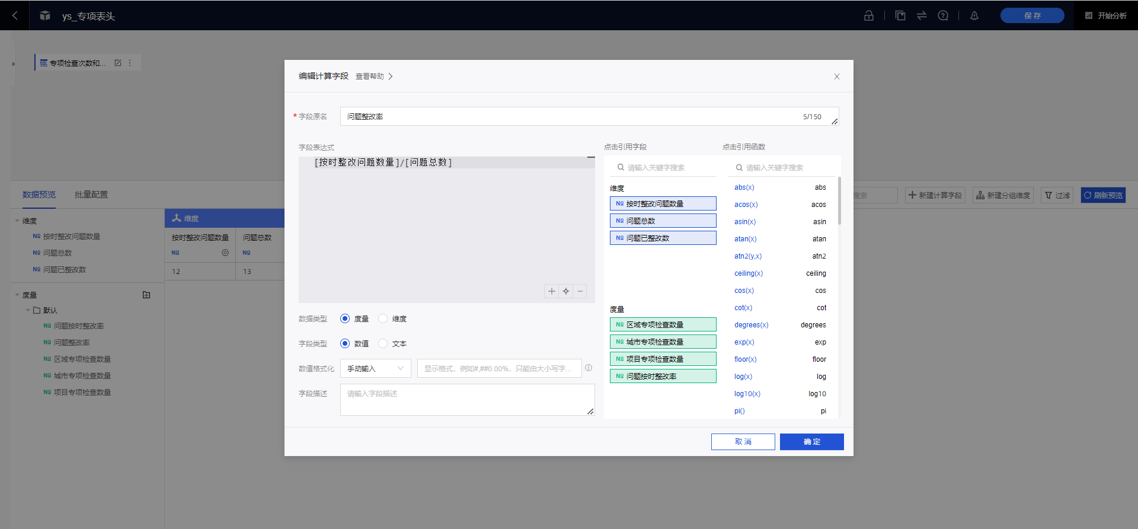1138x529 pixels.
Task: Click the function list scrollbar
Action: coord(839,200)
